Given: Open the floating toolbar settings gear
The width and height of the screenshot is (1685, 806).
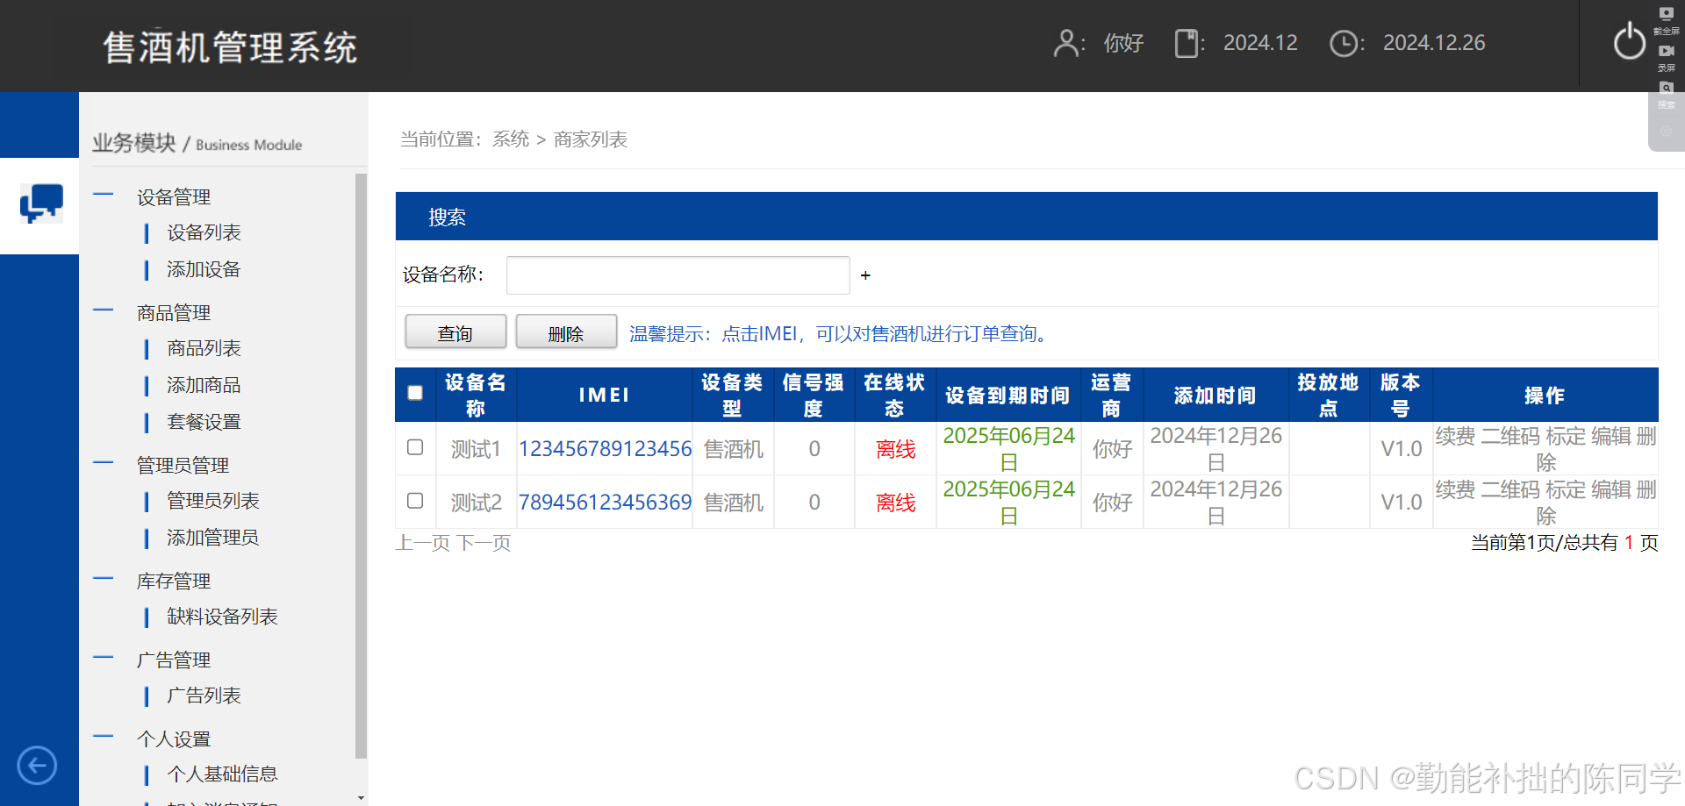Looking at the screenshot, I should pyautogui.click(x=1667, y=131).
